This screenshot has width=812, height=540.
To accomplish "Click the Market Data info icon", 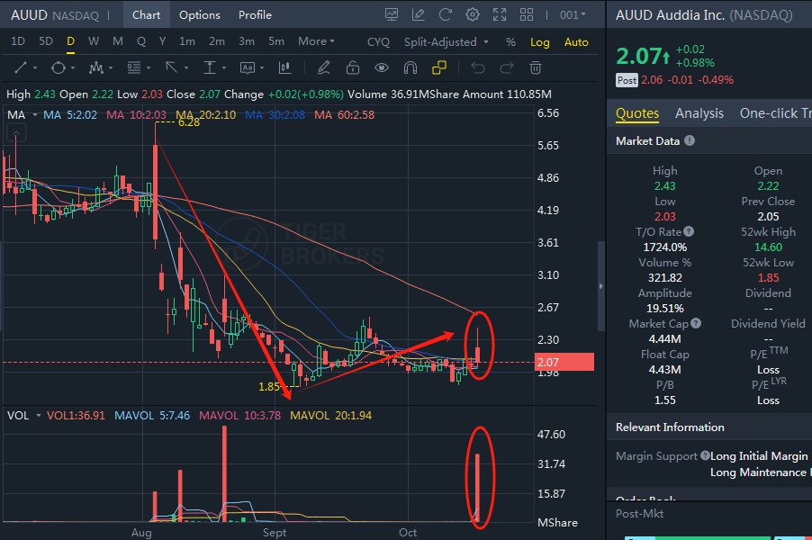I will click(690, 140).
